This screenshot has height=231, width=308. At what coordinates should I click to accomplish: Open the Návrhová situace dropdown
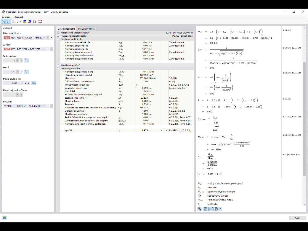point(44,38)
